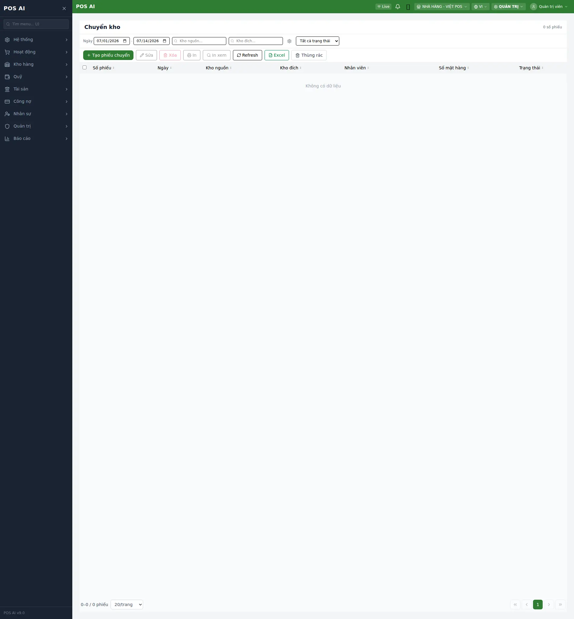
Task: Toggle the select-all rows checkbox
Action: click(x=84, y=68)
